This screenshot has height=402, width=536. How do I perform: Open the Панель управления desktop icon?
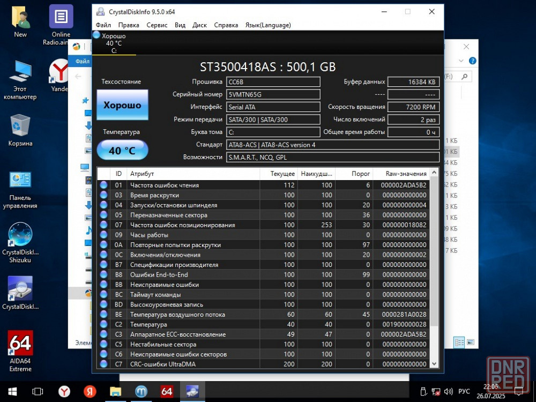click(x=20, y=190)
